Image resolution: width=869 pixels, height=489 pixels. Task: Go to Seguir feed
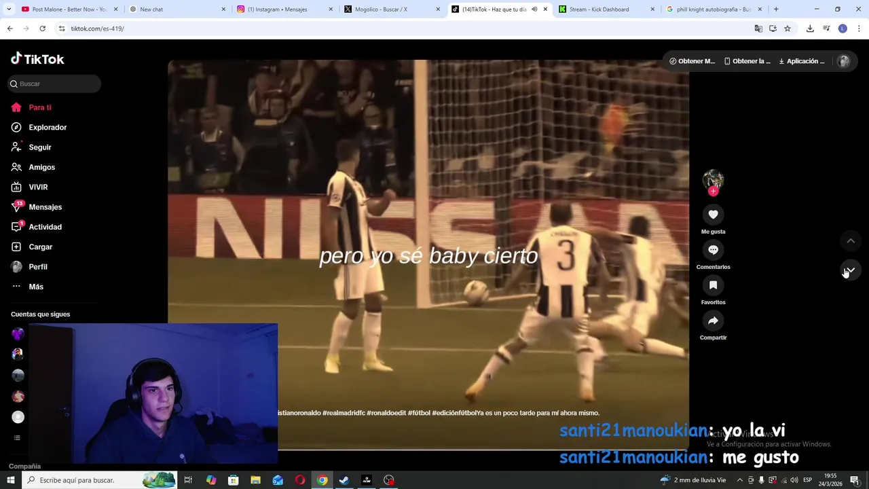(x=31, y=147)
